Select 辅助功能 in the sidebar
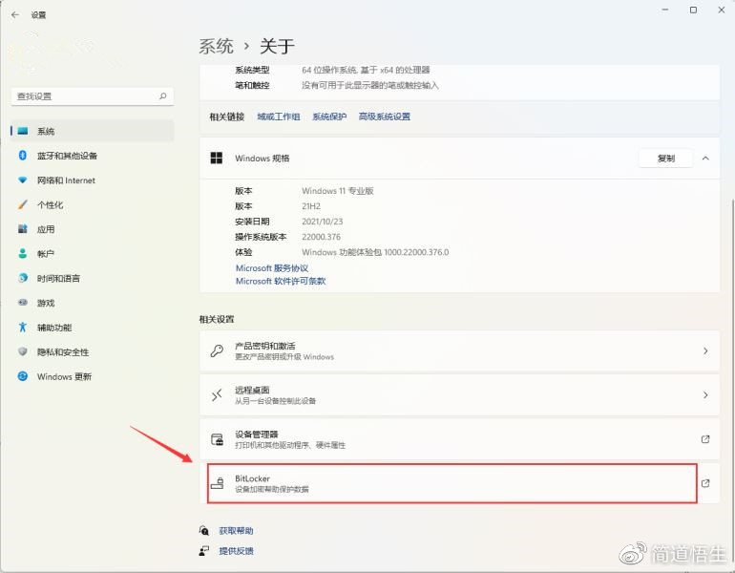The image size is (735, 573). 92,327
